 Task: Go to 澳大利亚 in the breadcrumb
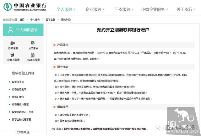click(x=66, y=20)
